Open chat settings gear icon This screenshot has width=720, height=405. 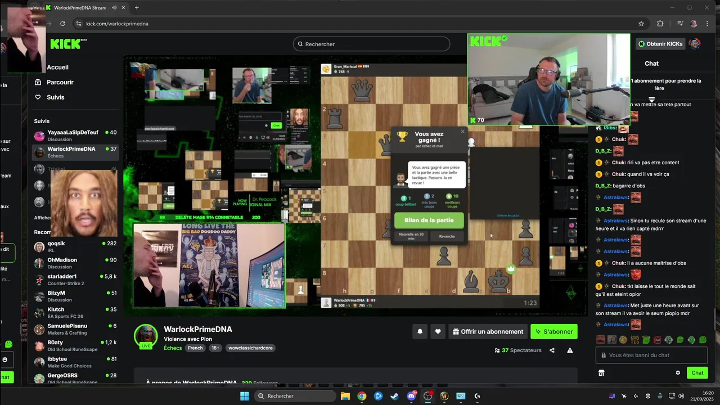(678, 373)
